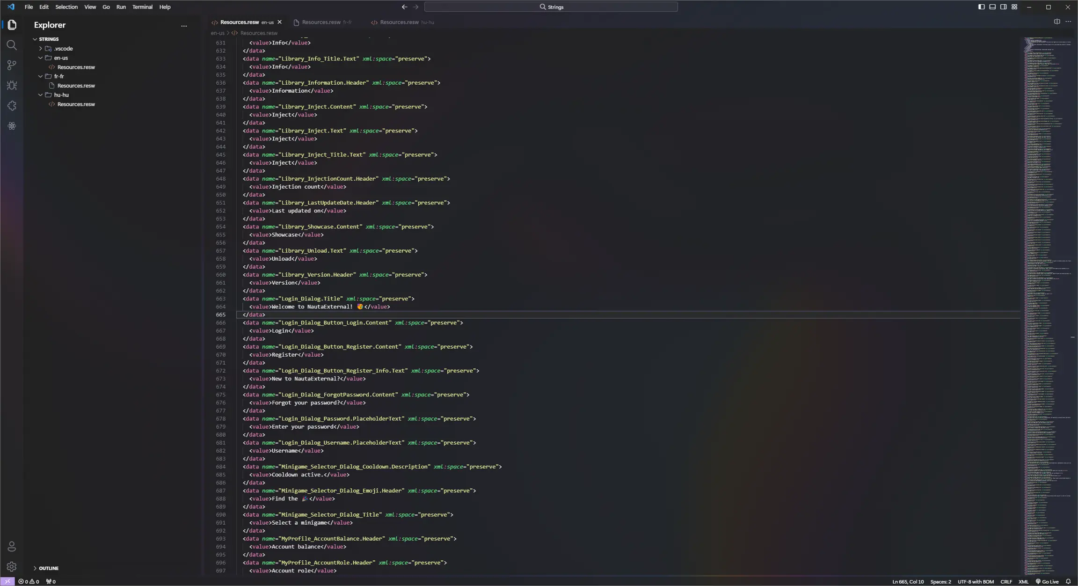The height and width of the screenshot is (586, 1078).
Task: Open the Search view in activity bar
Action: coord(12,45)
